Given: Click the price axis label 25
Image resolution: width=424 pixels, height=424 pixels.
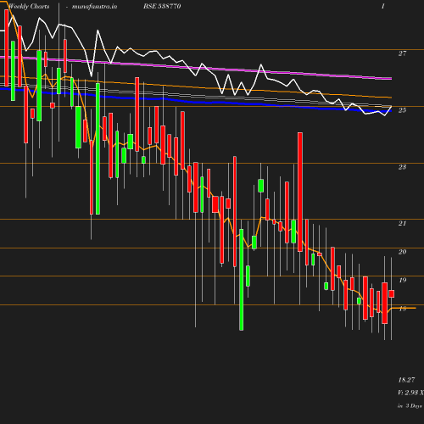Looking at the screenshot, I should pyautogui.click(x=402, y=110).
